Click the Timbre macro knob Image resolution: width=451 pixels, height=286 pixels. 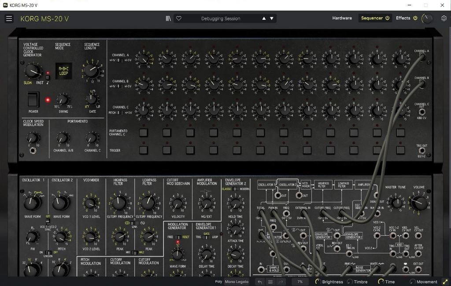pyautogui.click(x=350, y=282)
